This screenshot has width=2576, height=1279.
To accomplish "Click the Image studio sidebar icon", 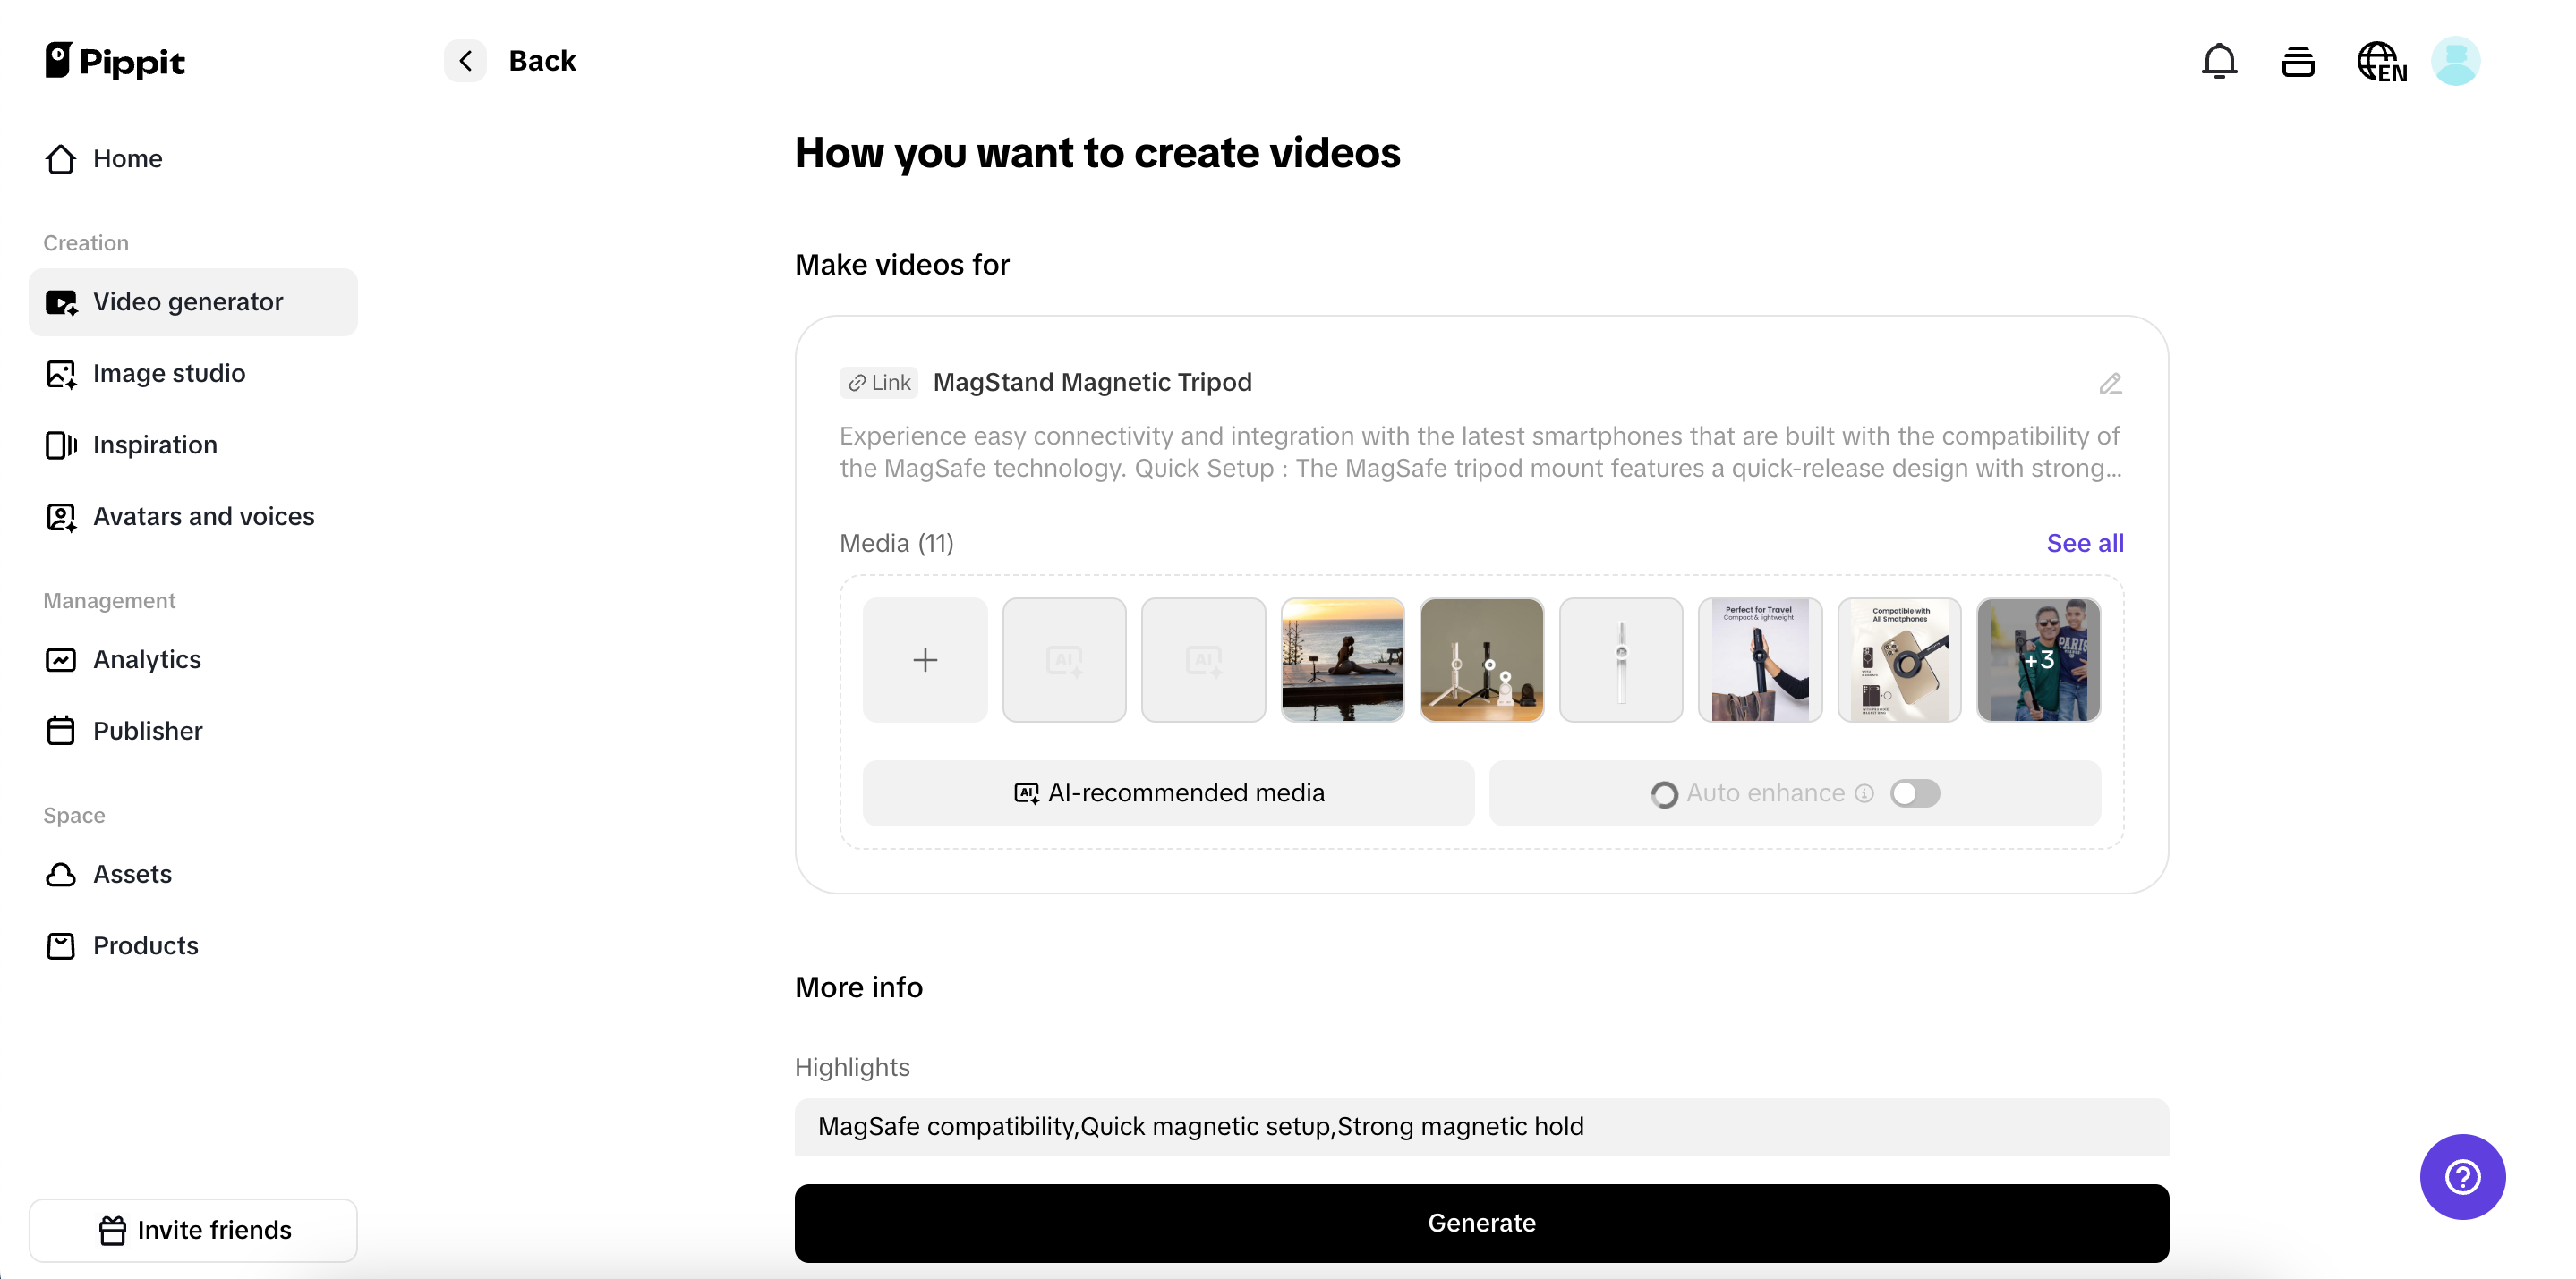I will click(x=61, y=374).
